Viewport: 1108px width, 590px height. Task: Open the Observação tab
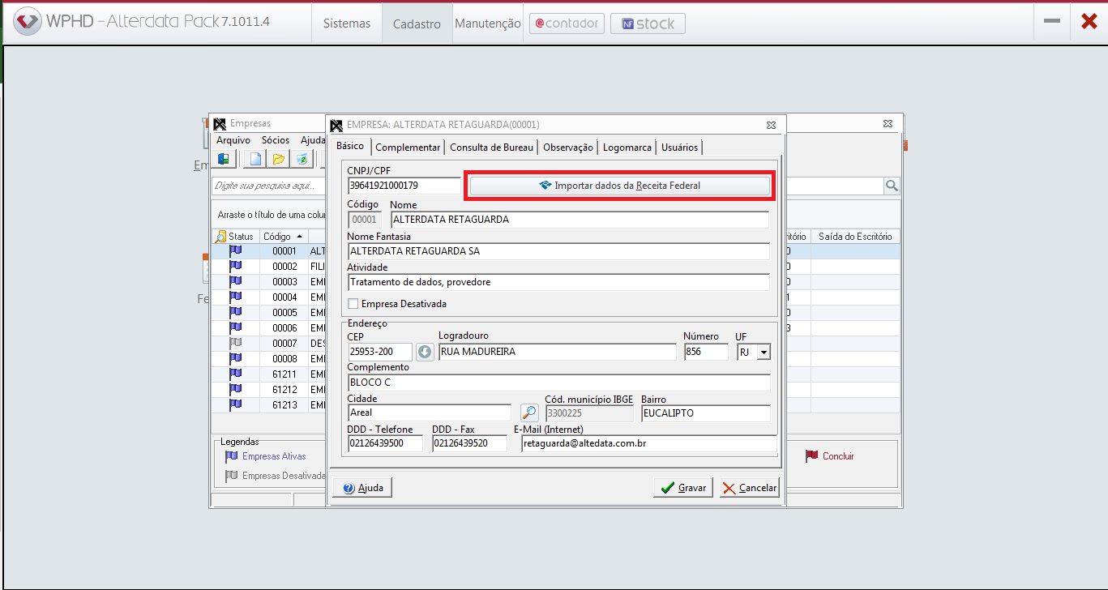(568, 147)
